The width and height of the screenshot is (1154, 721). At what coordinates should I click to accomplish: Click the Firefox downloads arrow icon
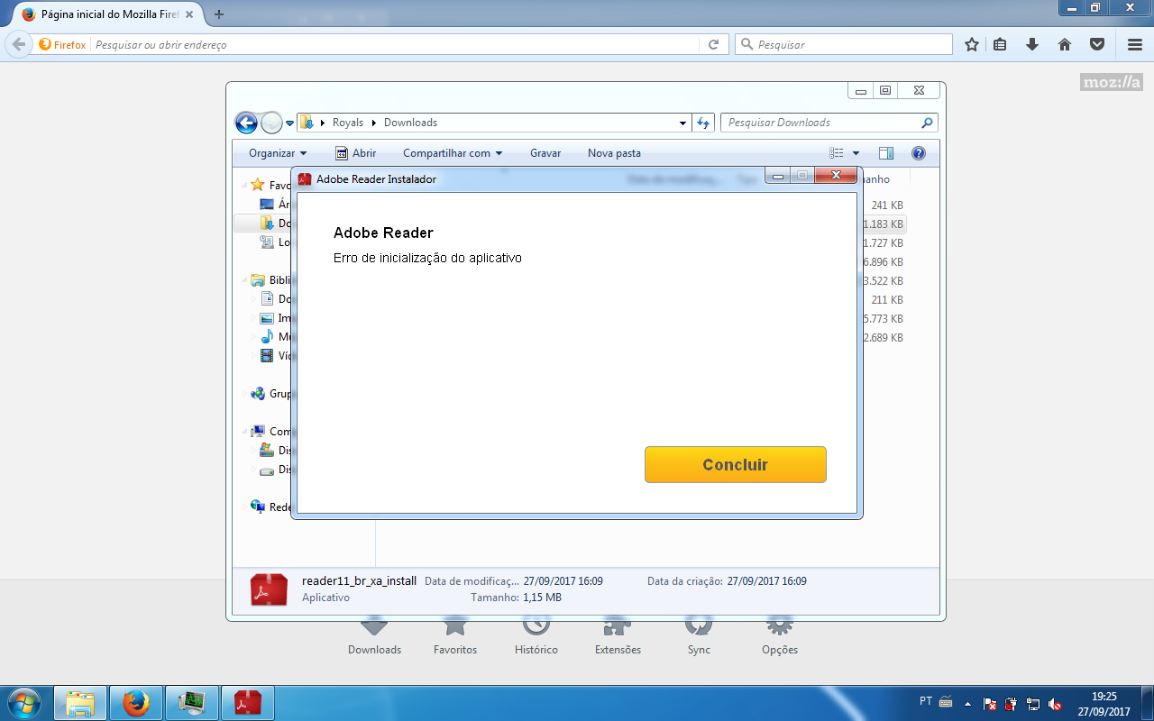tap(1032, 44)
